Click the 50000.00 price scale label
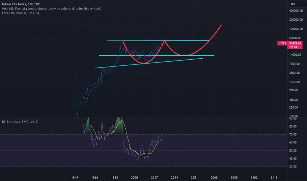This screenshot has height=181, width=307. (295, 38)
